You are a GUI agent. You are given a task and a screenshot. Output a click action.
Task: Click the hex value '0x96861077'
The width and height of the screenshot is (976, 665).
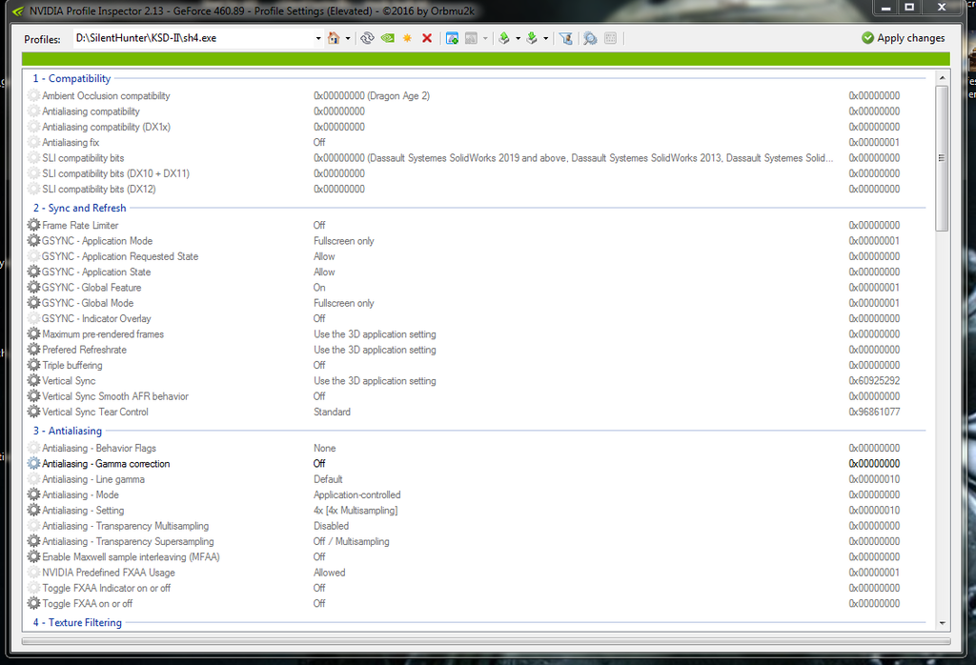(874, 412)
